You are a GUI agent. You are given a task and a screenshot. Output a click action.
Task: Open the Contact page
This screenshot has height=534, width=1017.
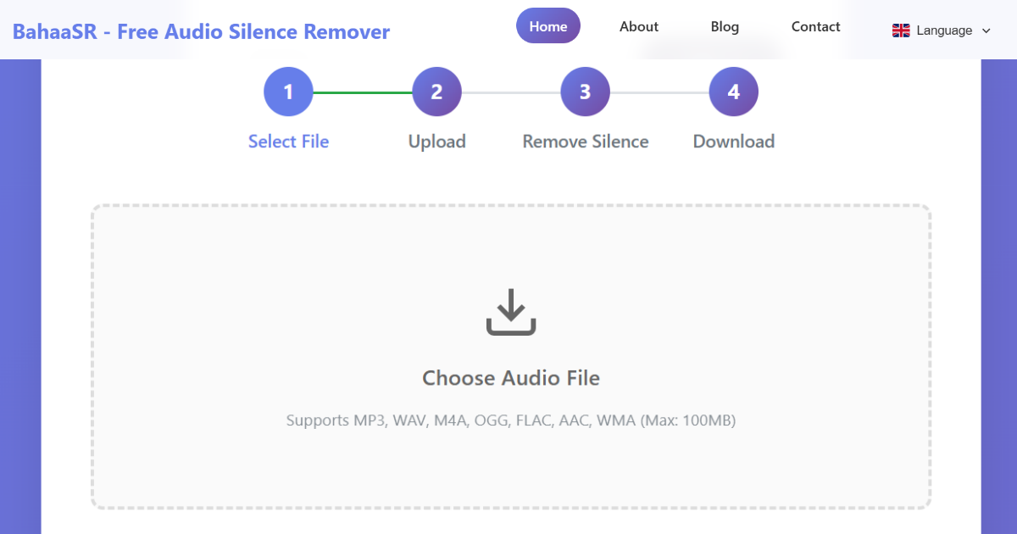point(815,26)
